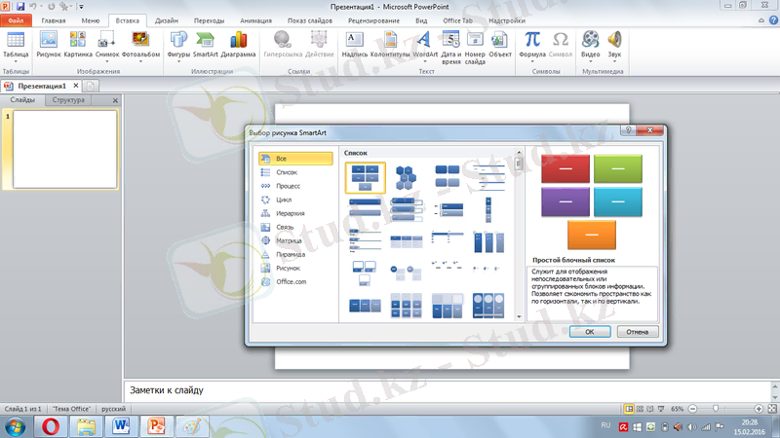Select slide 1 thumbnail in Слайды panel
Image resolution: width=780 pixels, height=438 pixels.
pyautogui.click(x=64, y=149)
